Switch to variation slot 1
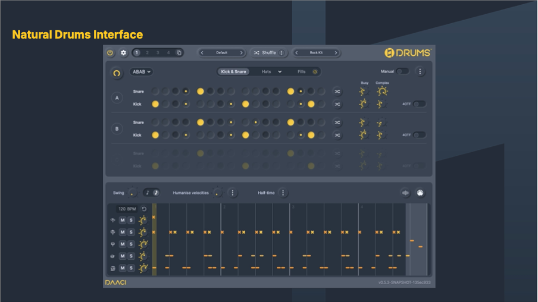Image resolution: width=538 pixels, height=302 pixels. [x=136, y=53]
